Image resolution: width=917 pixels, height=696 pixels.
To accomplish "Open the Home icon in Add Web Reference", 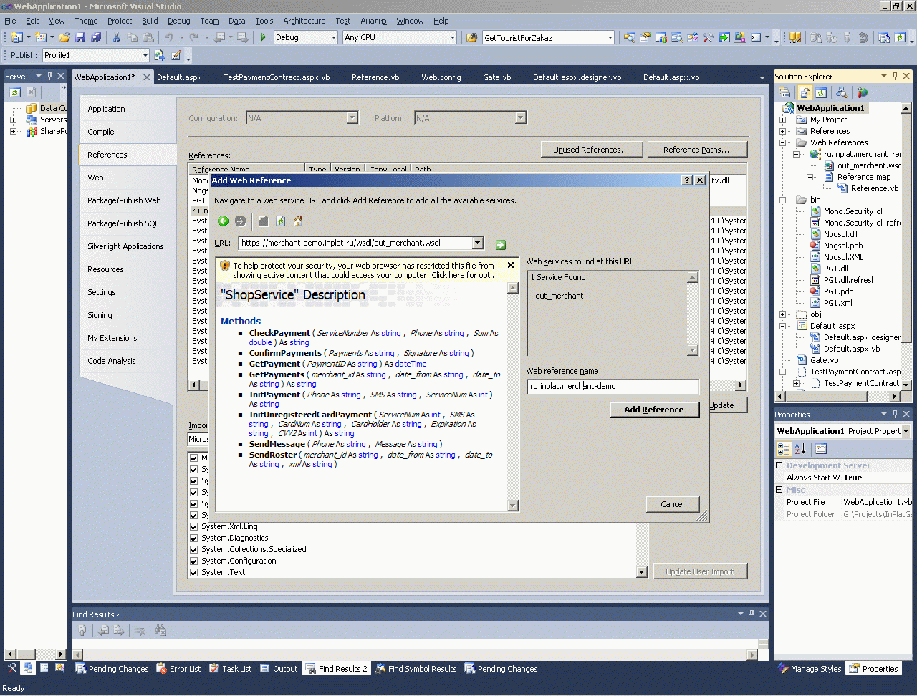I will coord(298,221).
